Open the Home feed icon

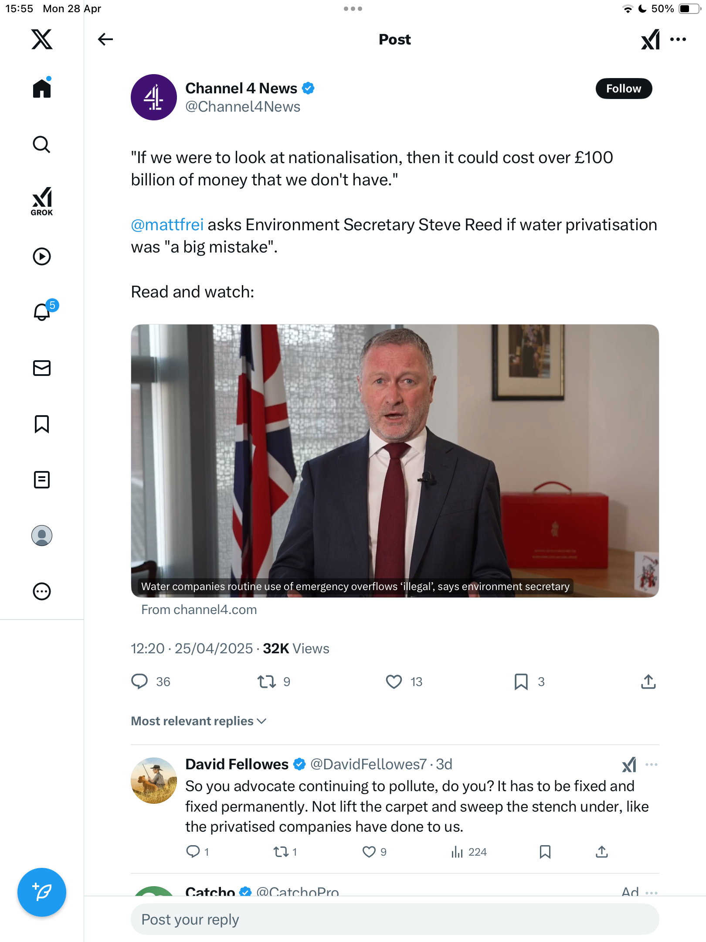[42, 89]
